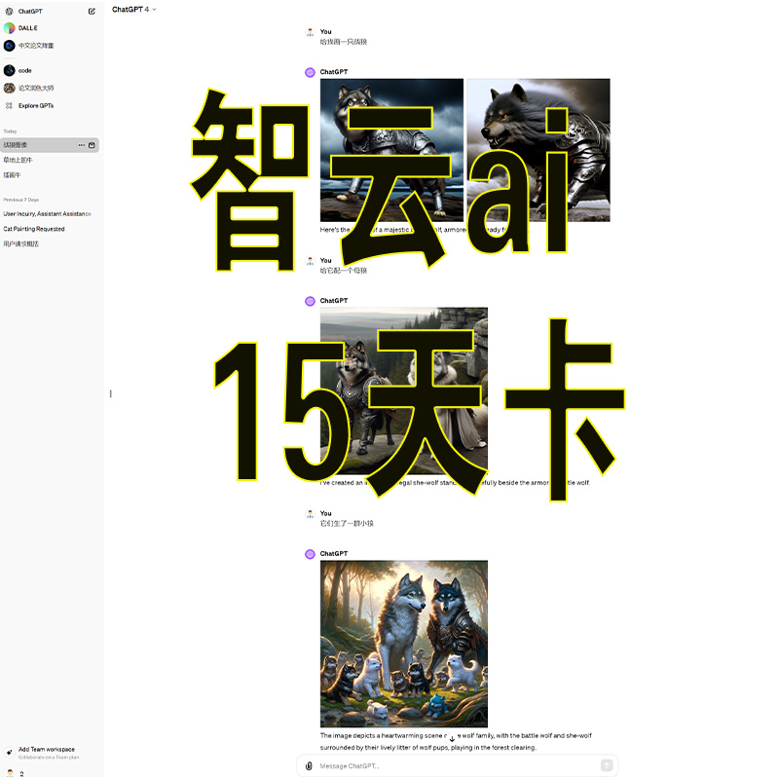Open the 论文润色大师 GPT
Viewport: 779px width, 779px height.
pyautogui.click(x=36, y=88)
